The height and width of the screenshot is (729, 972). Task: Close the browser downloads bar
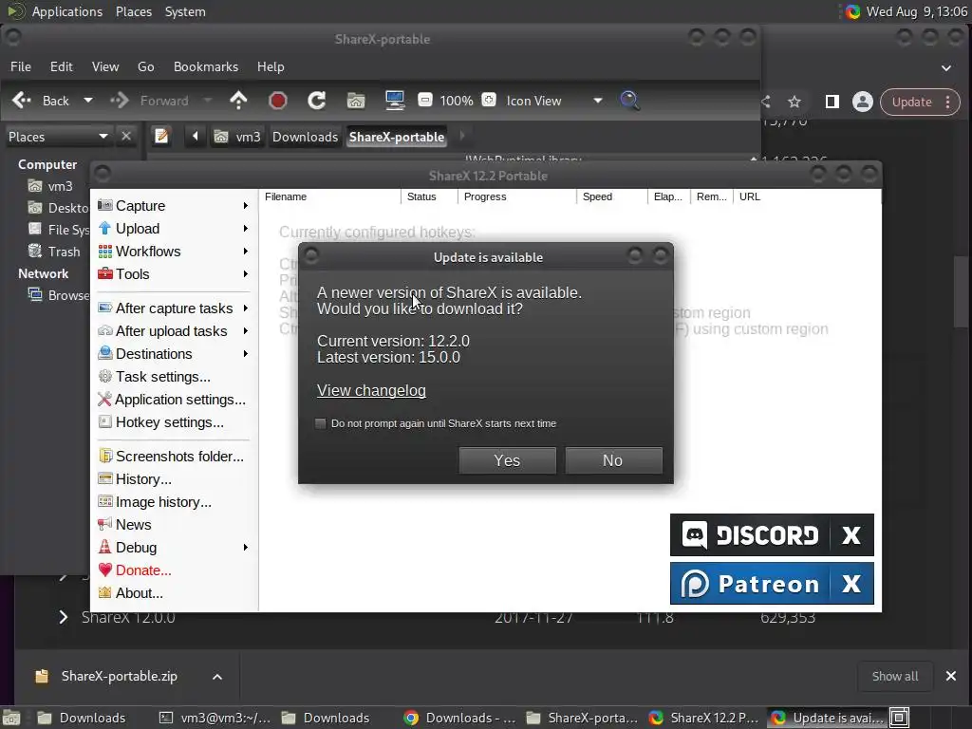tap(951, 676)
